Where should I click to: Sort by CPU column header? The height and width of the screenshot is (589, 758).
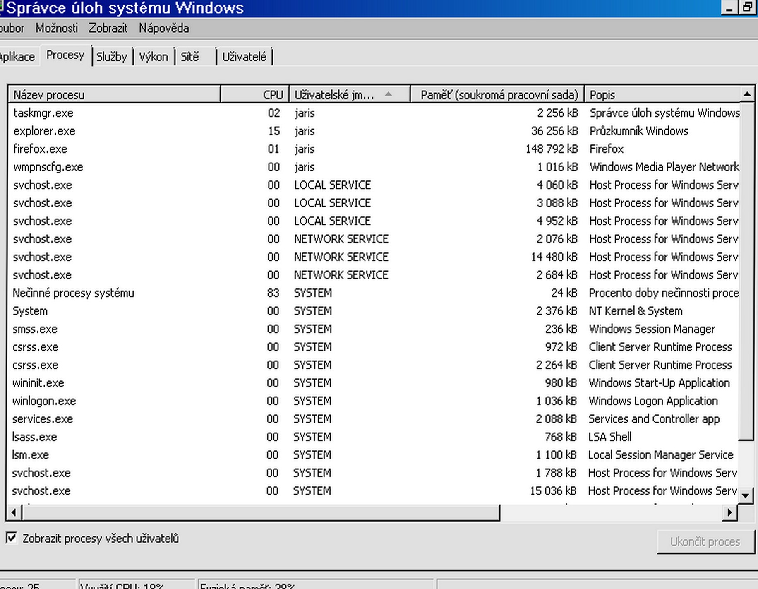pos(255,95)
